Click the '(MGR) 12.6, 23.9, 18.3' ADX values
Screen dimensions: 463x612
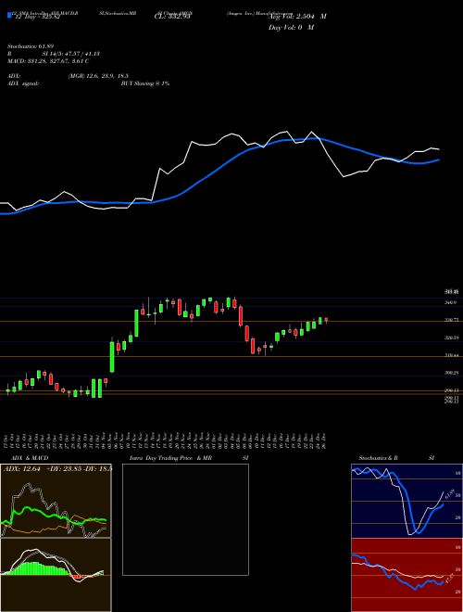pyautogui.click(x=98, y=76)
